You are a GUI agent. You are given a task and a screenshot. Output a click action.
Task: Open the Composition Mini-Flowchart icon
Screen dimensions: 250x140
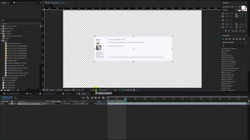tap(83, 98)
